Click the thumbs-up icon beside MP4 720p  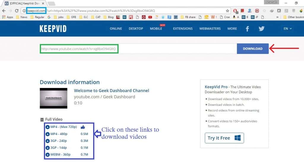[x=83, y=127]
